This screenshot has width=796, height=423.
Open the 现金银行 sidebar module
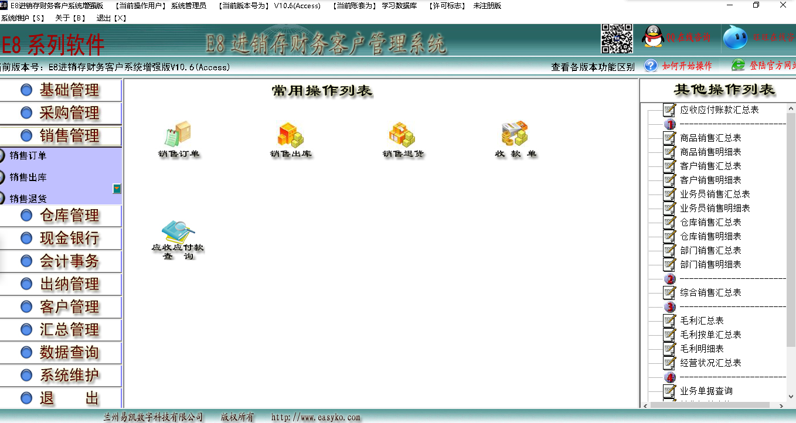coord(60,238)
